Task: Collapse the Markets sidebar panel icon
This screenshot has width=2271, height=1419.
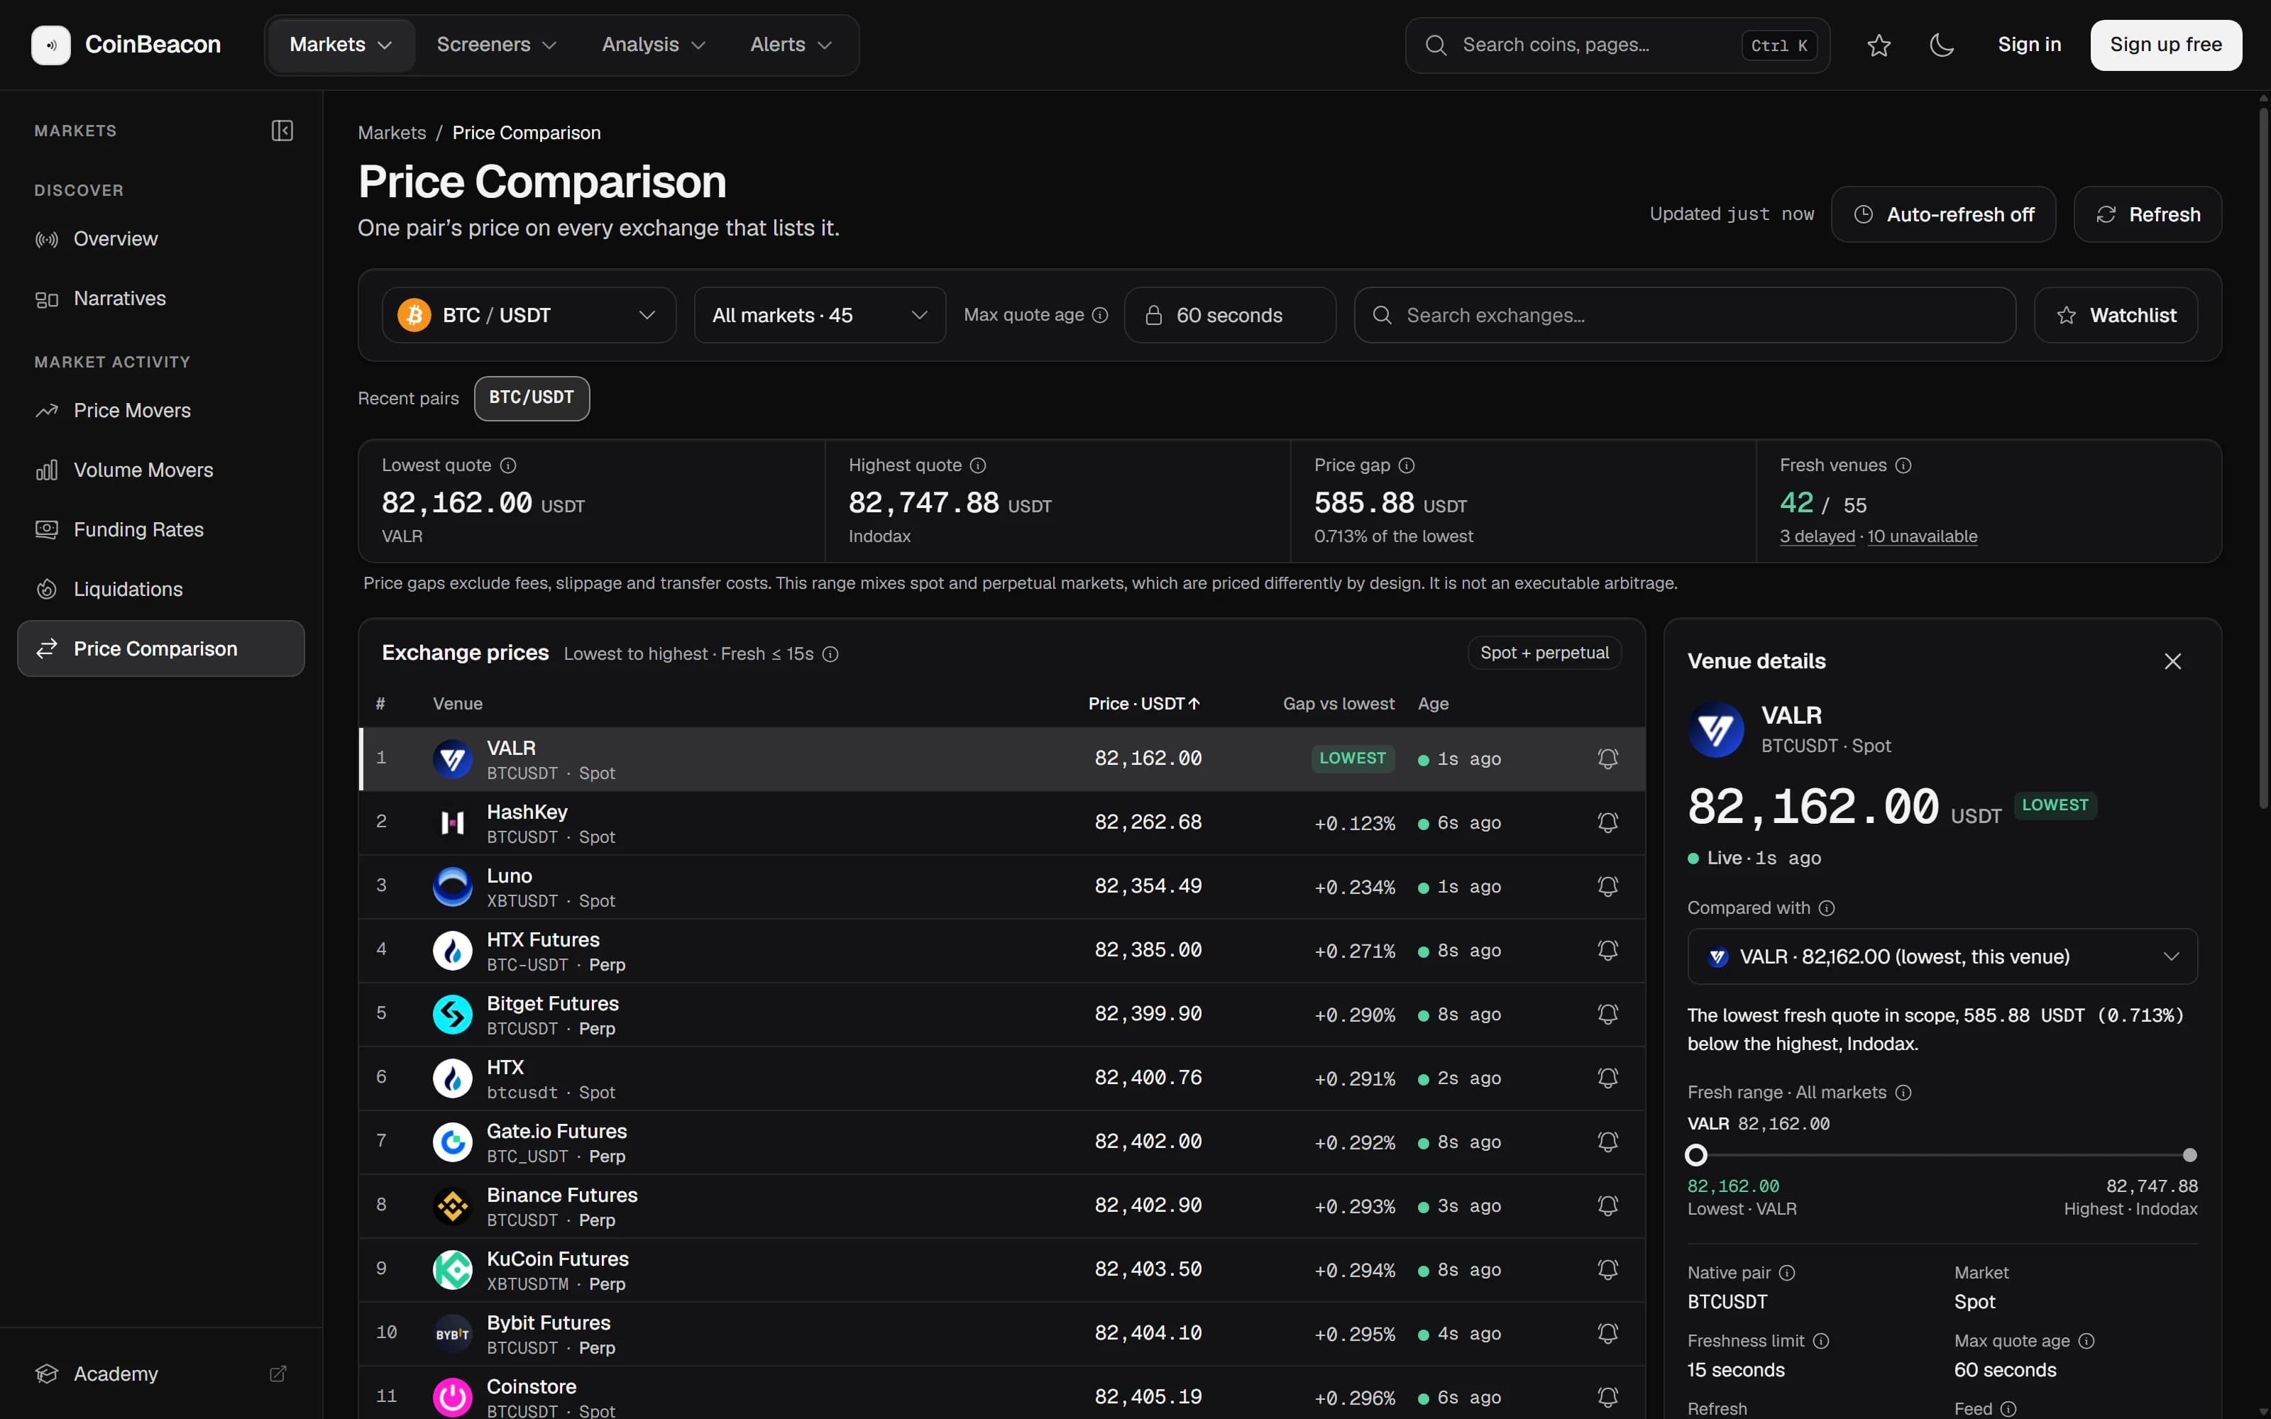Action: click(282, 131)
